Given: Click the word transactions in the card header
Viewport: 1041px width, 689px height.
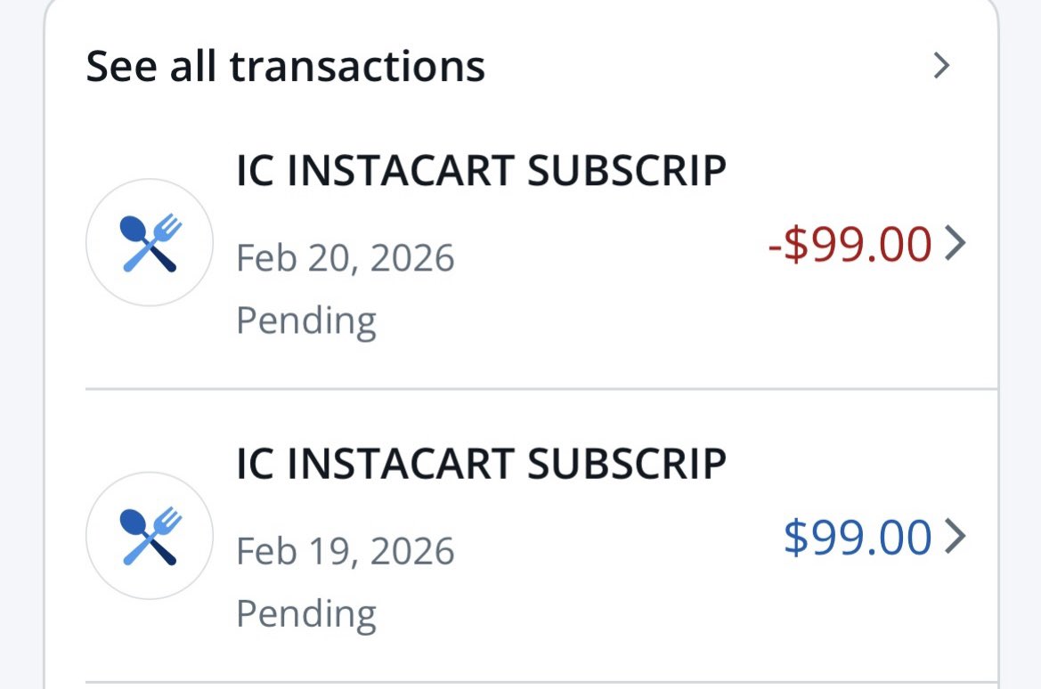Looking at the screenshot, I should click(357, 67).
